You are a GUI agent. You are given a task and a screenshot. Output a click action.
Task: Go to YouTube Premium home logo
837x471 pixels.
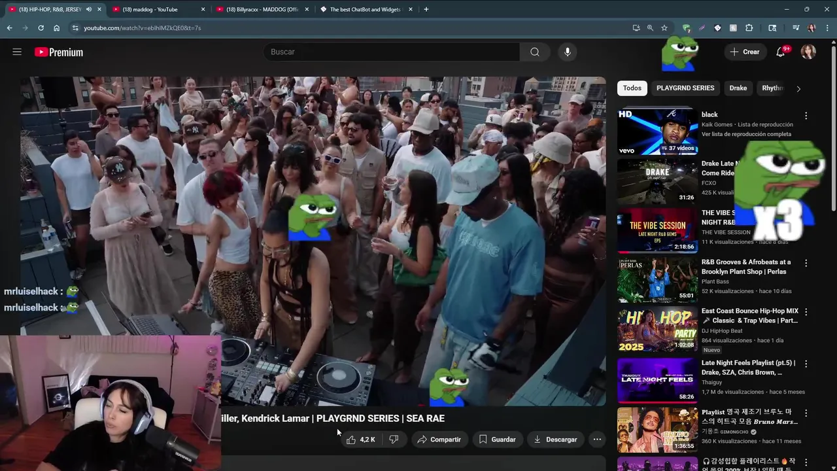pos(59,52)
